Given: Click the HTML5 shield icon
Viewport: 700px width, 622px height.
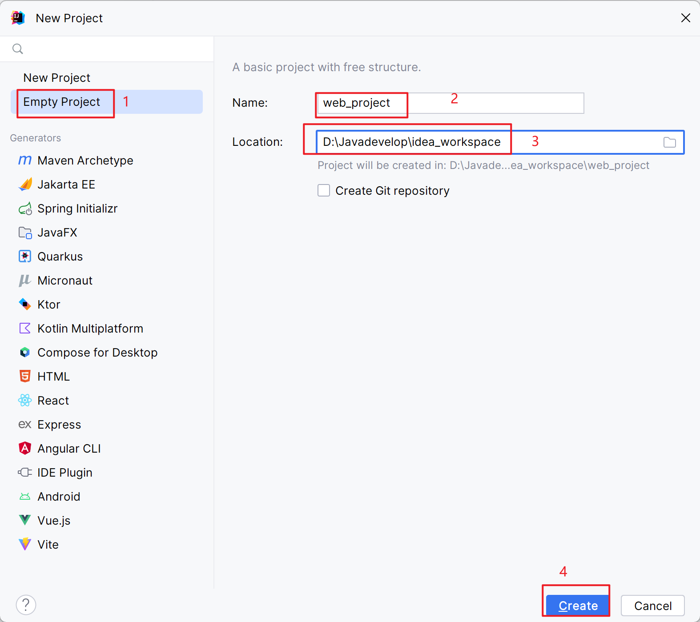Looking at the screenshot, I should click(25, 376).
